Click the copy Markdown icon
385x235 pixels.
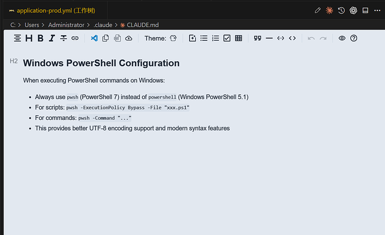105,38
